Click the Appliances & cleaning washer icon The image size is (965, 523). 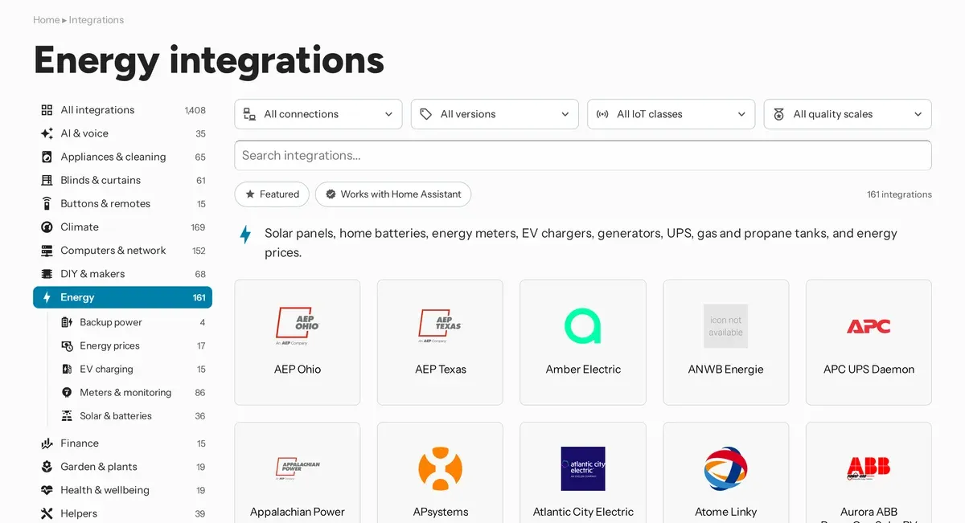(47, 157)
